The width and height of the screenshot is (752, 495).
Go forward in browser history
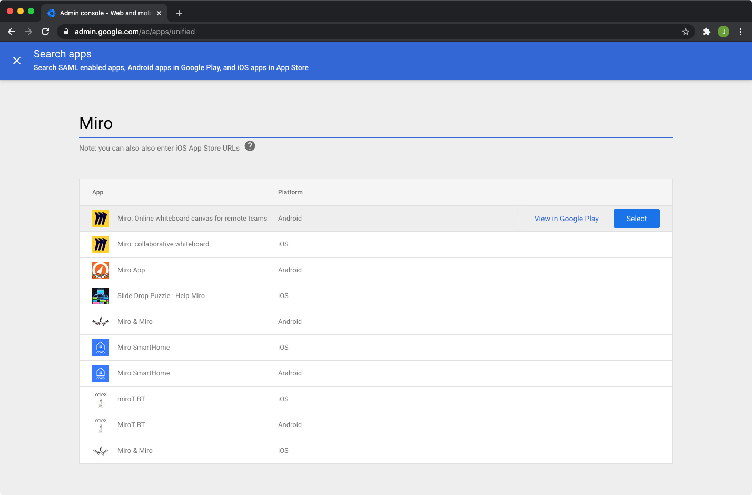(x=28, y=32)
